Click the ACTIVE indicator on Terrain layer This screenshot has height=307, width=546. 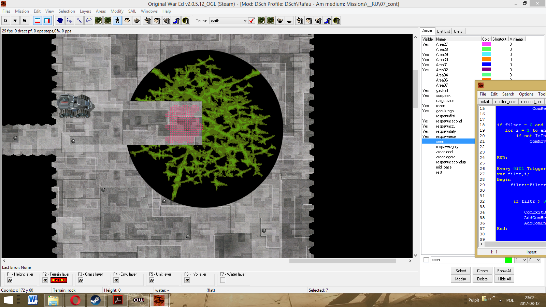click(59, 280)
